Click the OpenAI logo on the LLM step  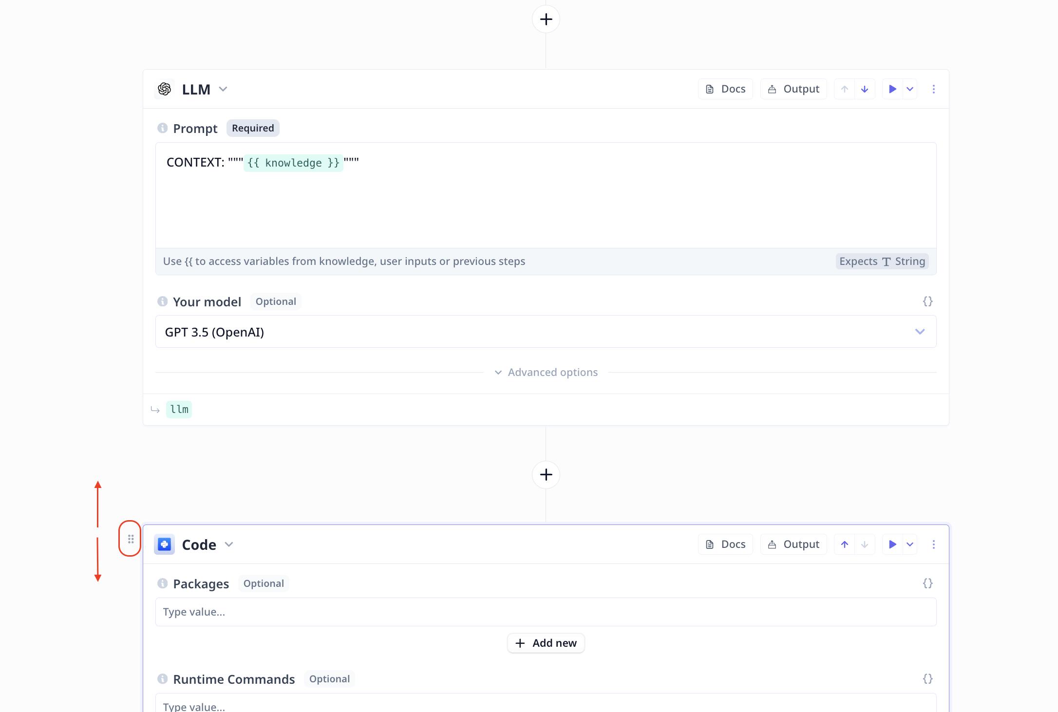(x=165, y=89)
